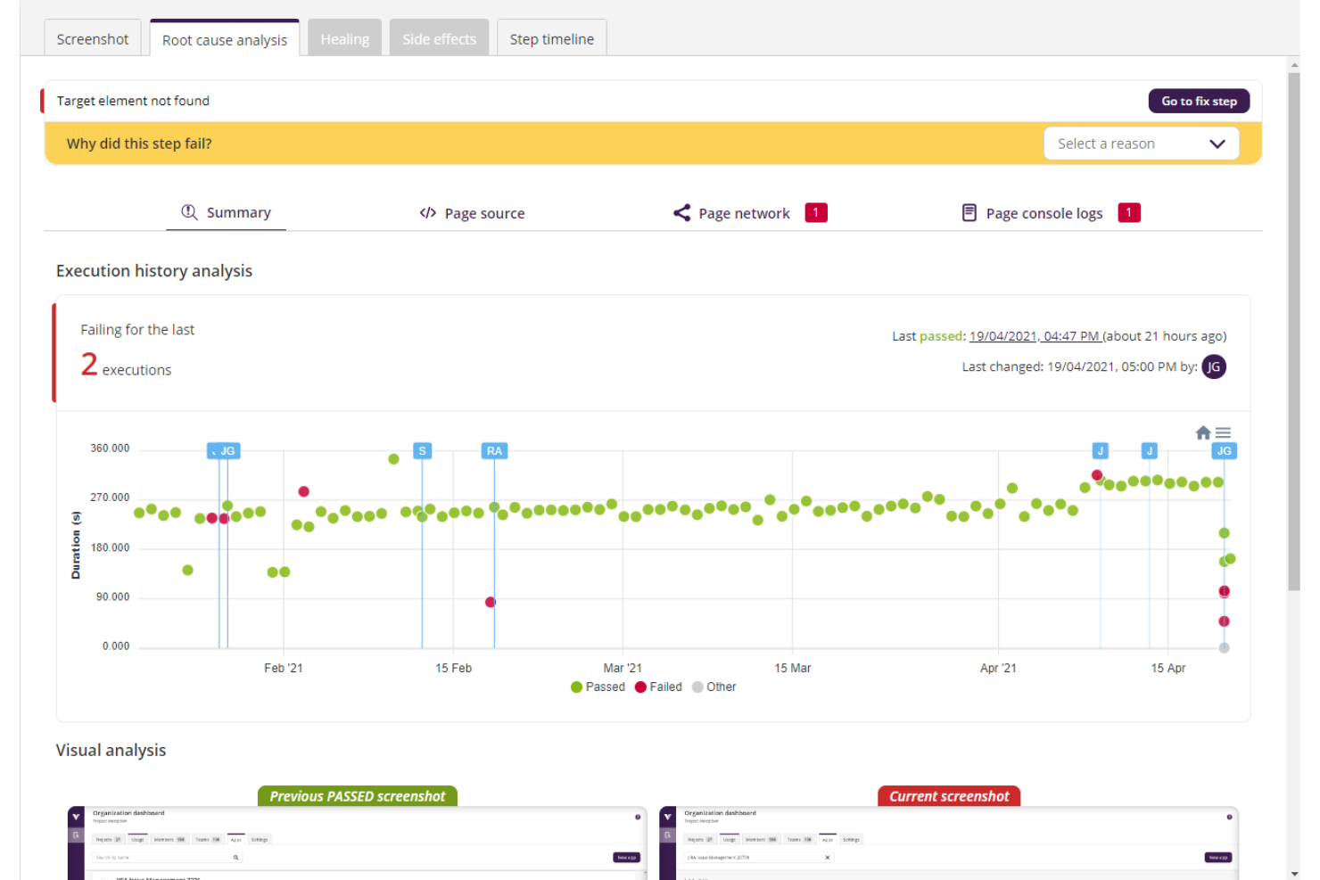Screen dimensions: 1320x880
Task: Toggle Other results in the chart legend
Action: point(714,687)
